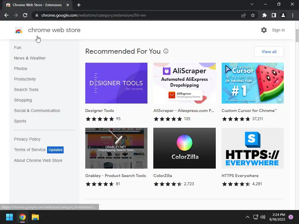Open File Explorer from taskbar

point(35,217)
